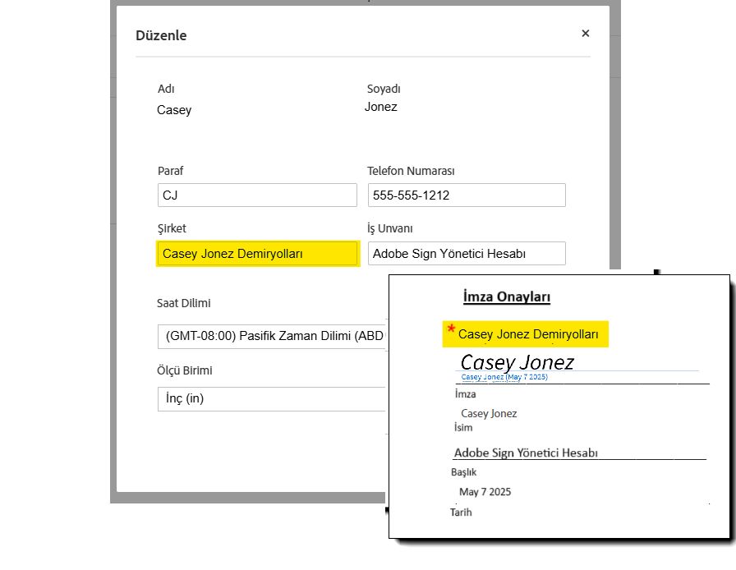
Task: Open the Saat Dilimi dropdown
Action: coord(271,336)
